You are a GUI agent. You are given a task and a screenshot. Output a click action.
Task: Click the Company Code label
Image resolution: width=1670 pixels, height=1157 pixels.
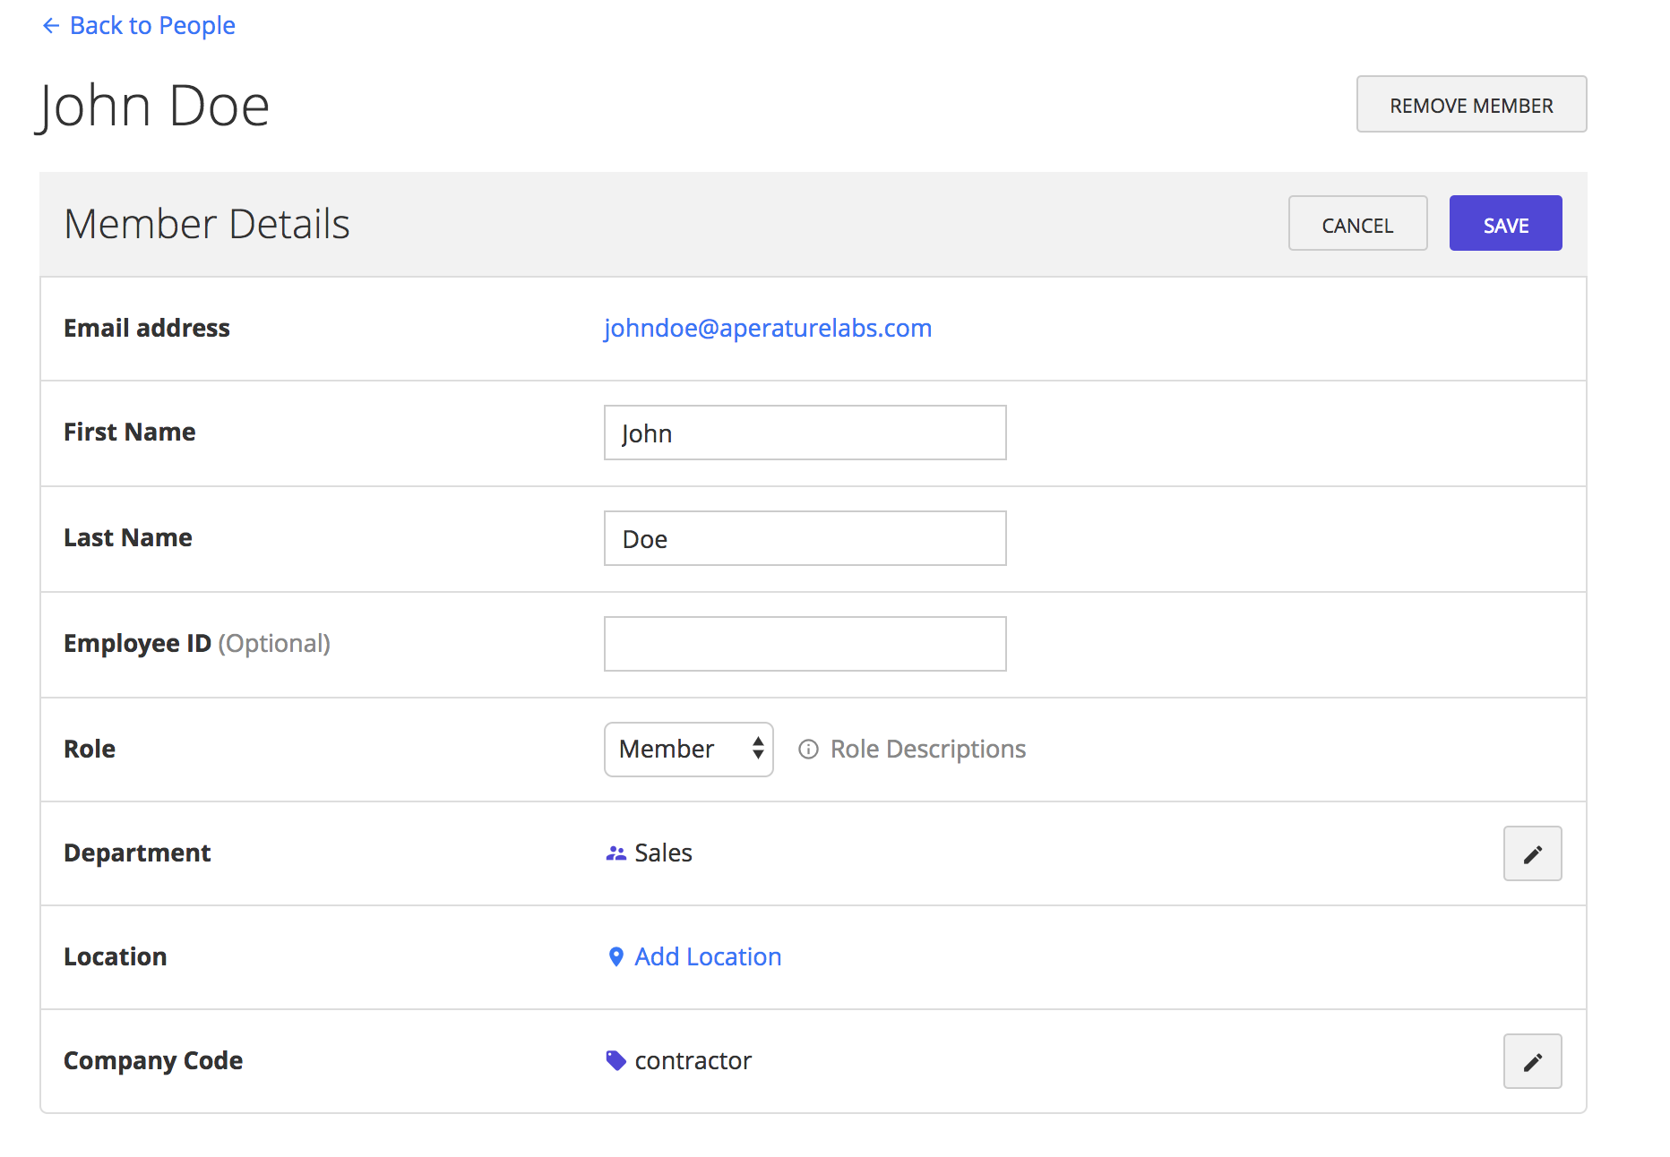(x=153, y=1060)
